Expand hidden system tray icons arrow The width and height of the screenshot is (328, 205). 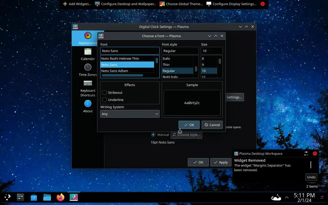pyautogui.click(x=287, y=197)
